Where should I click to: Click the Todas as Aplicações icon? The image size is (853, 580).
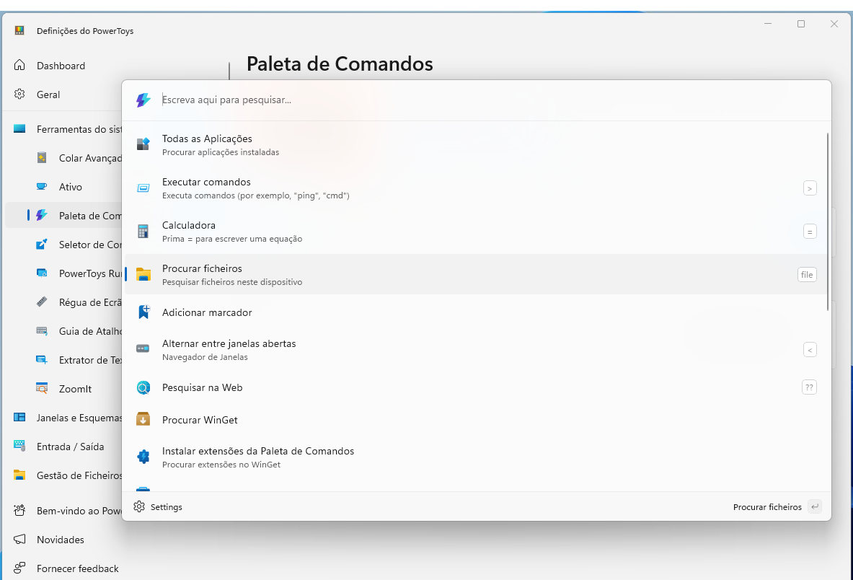143,144
